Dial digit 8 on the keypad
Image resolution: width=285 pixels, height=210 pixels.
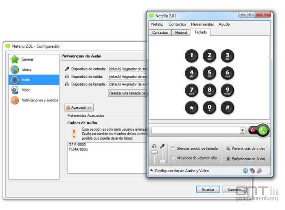209,90
